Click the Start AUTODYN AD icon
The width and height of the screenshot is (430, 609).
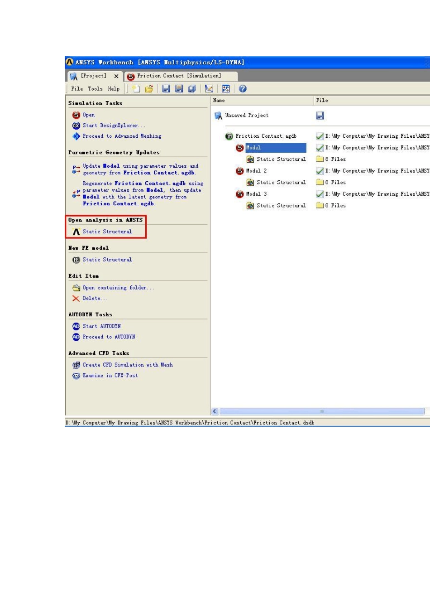tap(76, 326)
